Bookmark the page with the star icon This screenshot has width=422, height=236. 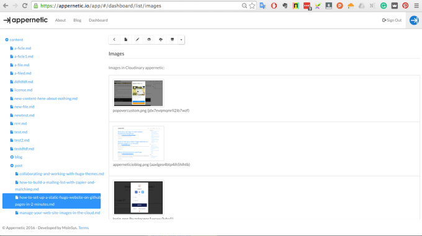(x=252, y=6)
